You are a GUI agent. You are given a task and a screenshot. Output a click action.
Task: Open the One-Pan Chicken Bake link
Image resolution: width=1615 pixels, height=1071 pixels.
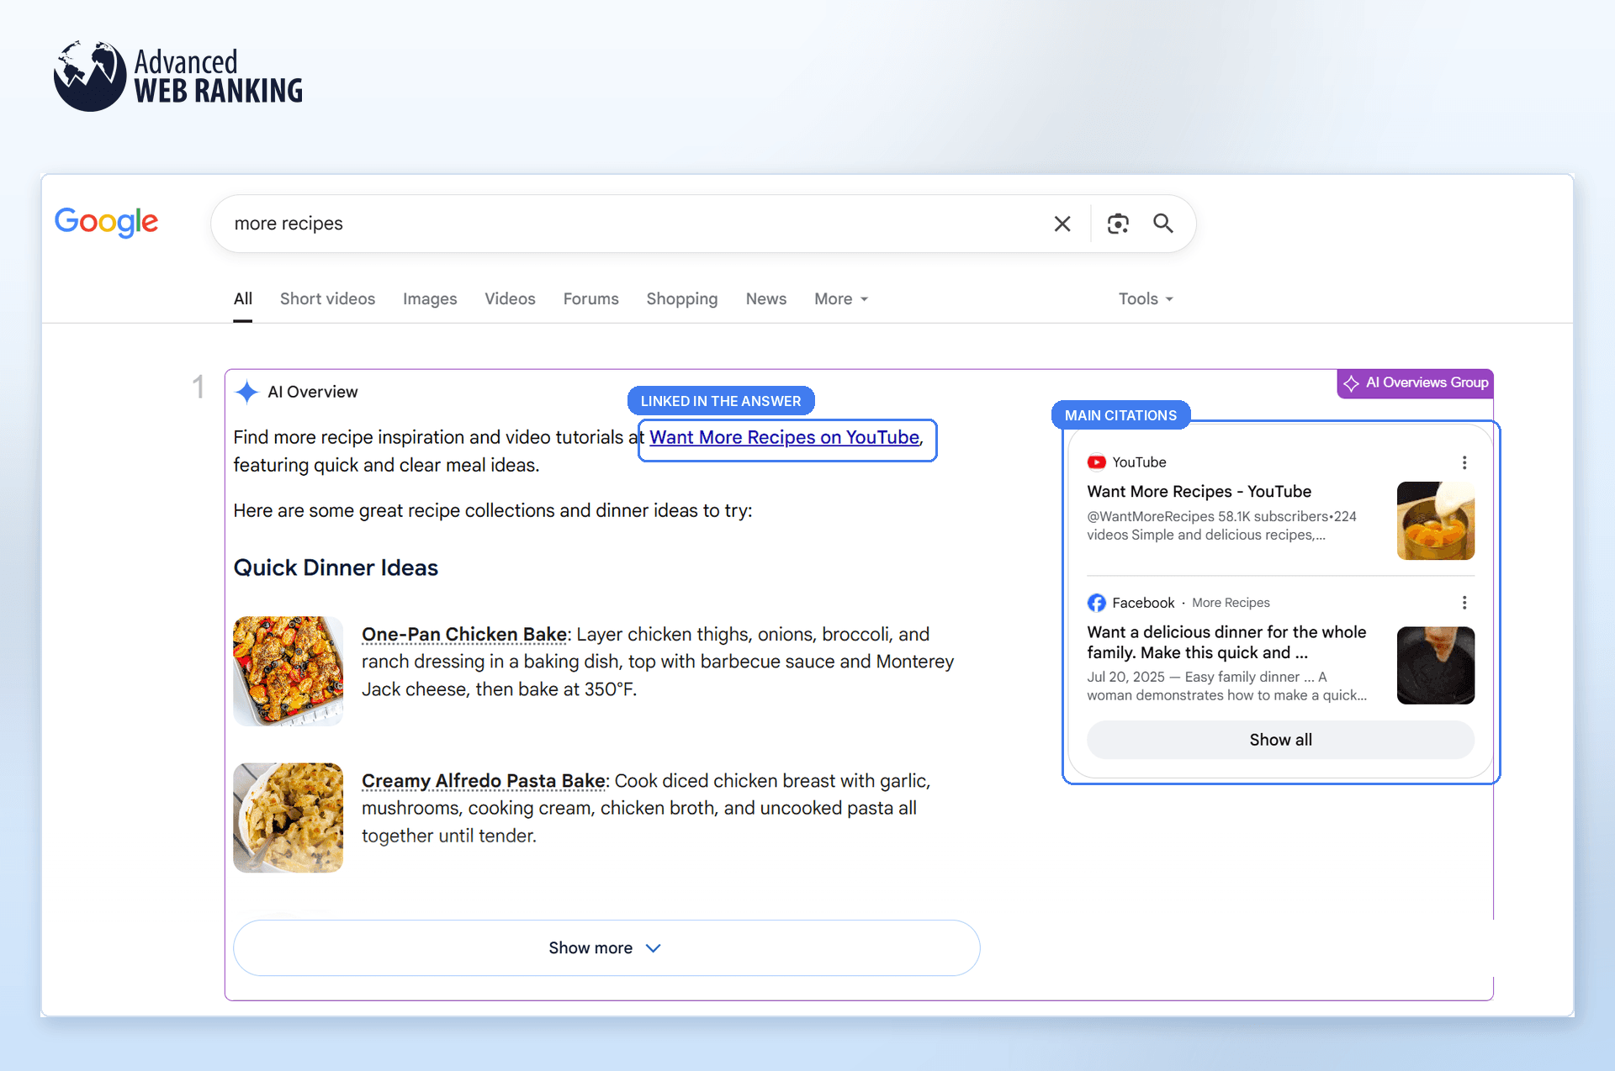point(464,635)
